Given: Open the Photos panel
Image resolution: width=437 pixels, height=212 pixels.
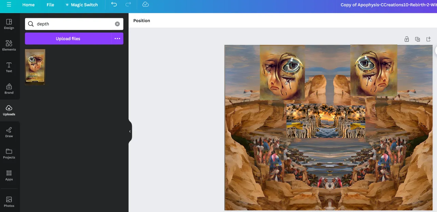Looking at the screenshot, I should [9, 202].
